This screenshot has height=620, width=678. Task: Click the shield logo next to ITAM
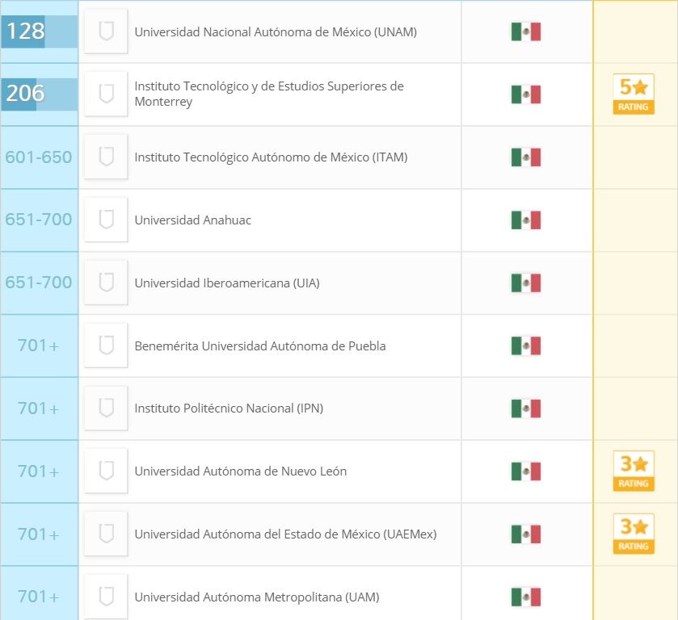click(106, 157)
